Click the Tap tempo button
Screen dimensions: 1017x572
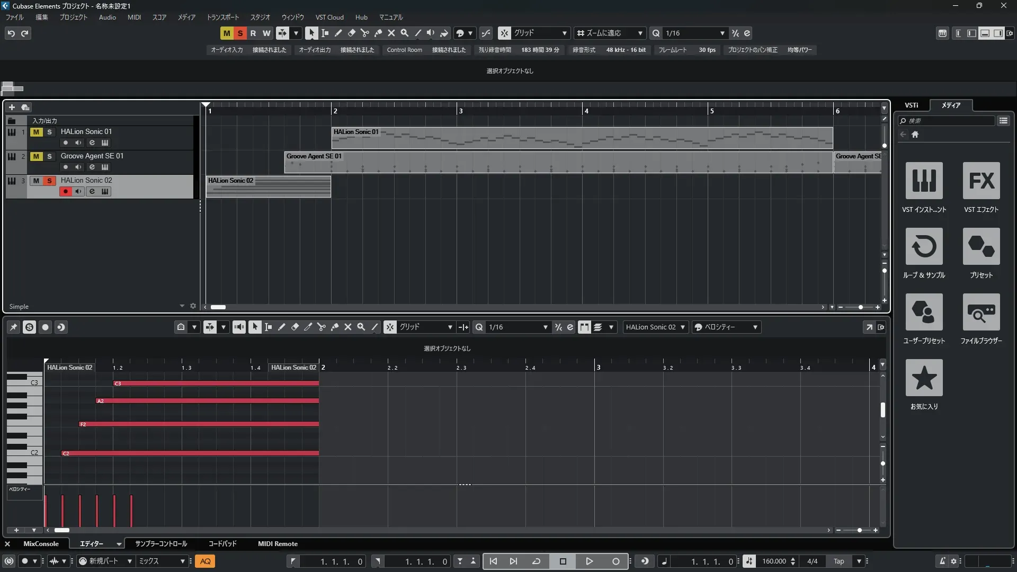(838, 561)
